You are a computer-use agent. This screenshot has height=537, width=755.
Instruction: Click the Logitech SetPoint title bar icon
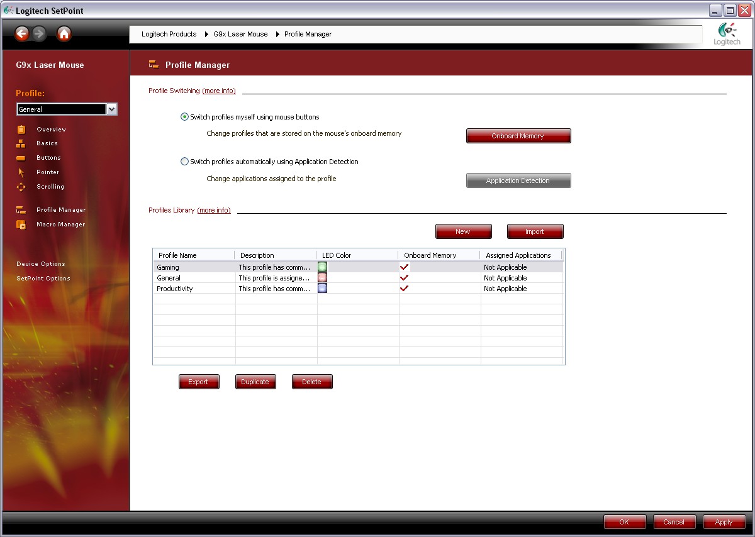(8, 10)
